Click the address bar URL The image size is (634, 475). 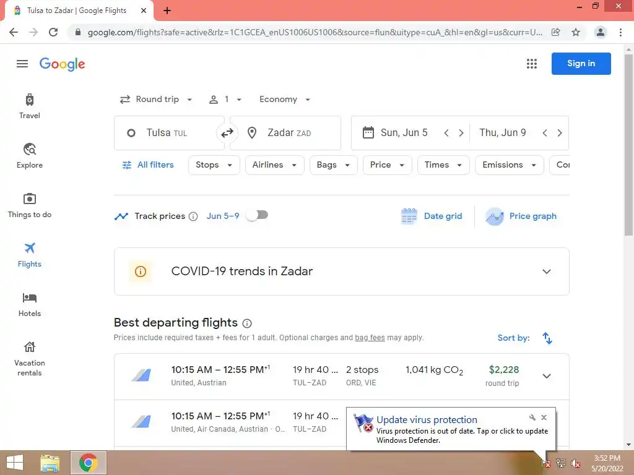coord(315,32)
